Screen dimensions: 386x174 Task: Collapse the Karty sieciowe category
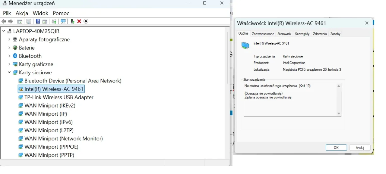[9, 72]
